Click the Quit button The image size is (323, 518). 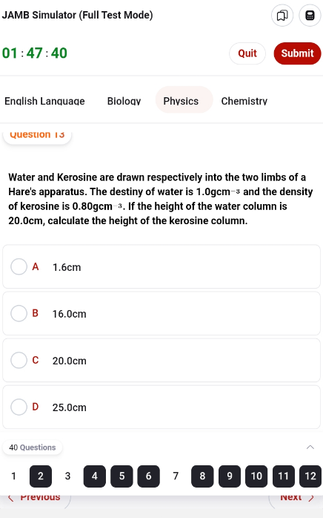pos(247,53)
